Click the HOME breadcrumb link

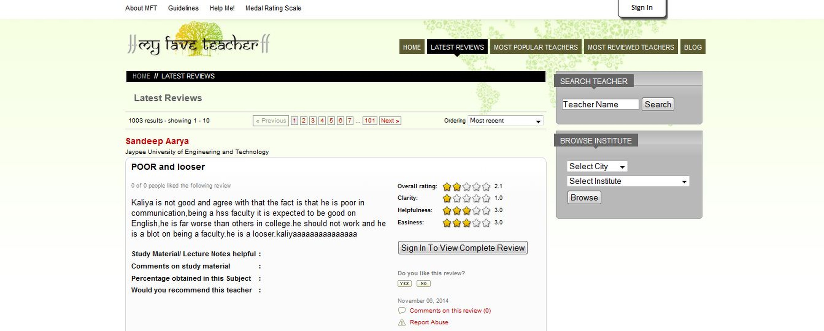tap(141, 76)
